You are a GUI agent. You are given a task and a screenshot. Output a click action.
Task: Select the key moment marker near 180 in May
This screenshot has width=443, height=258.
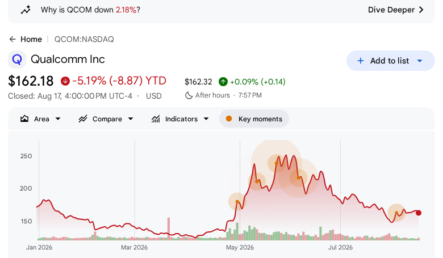click(237, 202)
